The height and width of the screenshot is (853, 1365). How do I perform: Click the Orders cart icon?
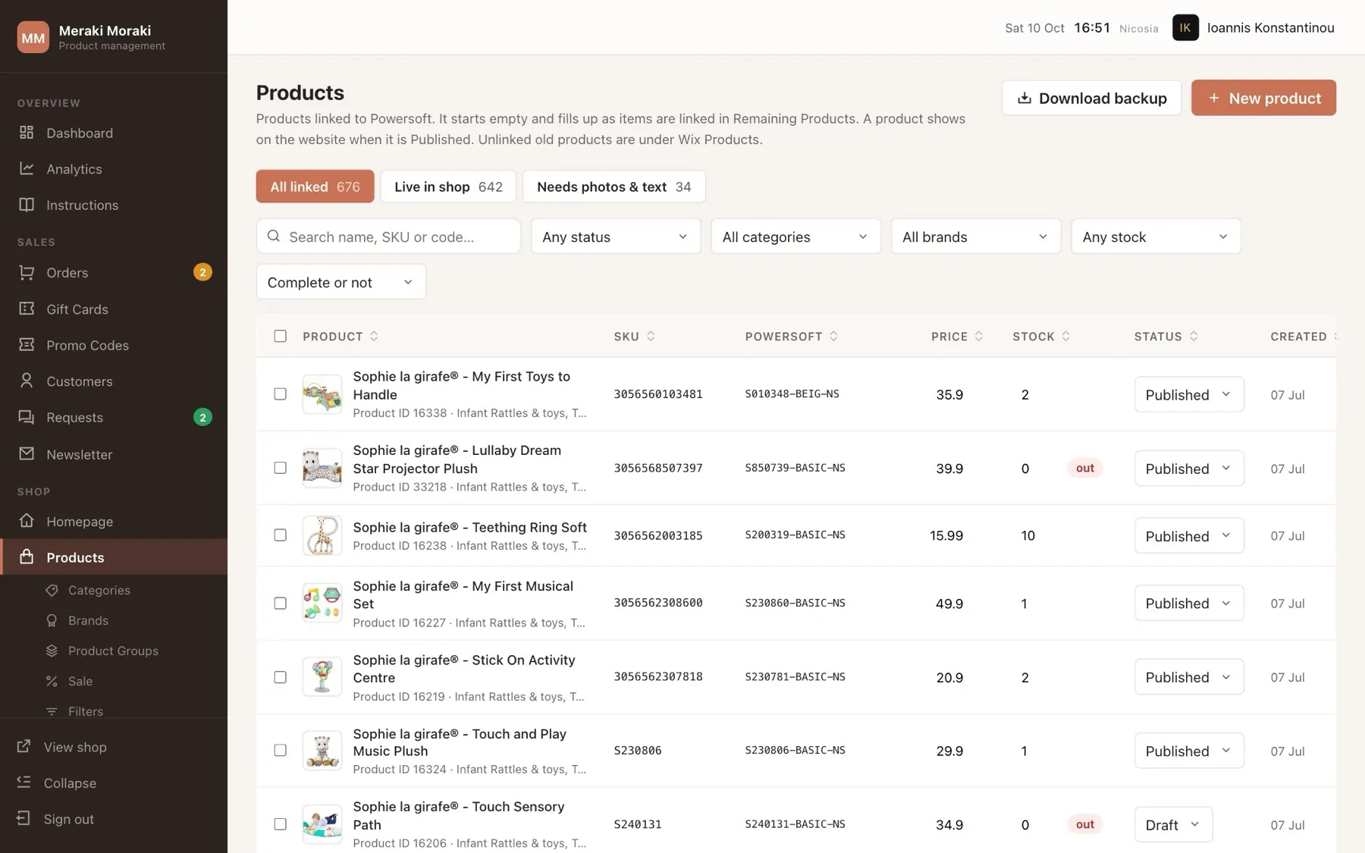click(27, 272)
